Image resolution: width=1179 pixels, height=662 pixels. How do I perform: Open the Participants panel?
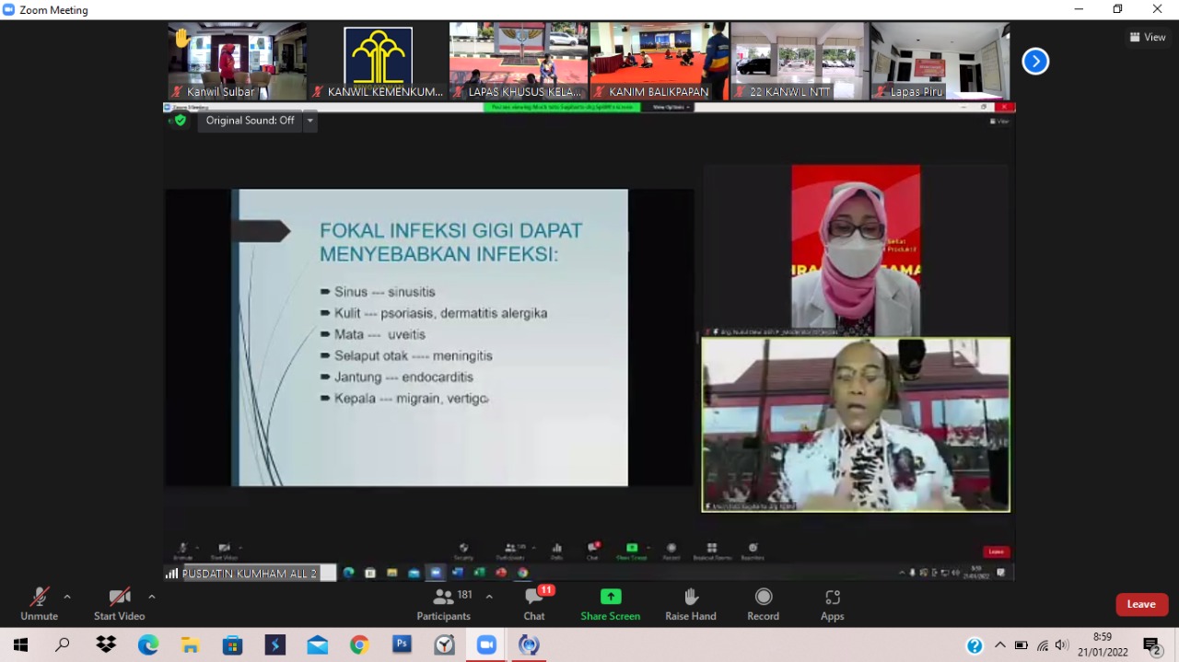point(444,604)
